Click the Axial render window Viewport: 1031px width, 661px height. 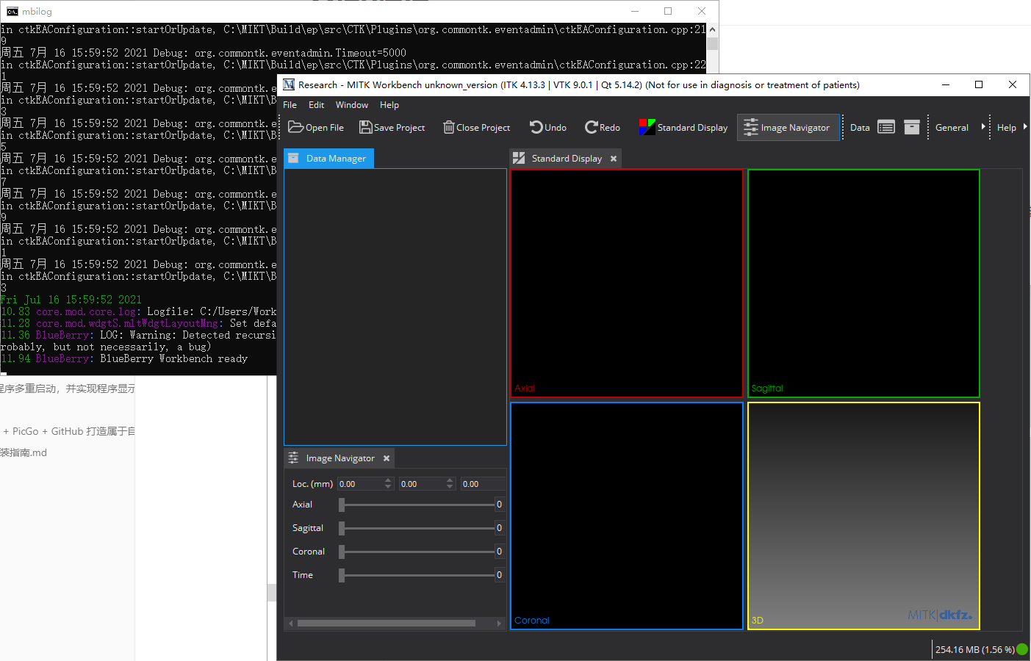627,283
